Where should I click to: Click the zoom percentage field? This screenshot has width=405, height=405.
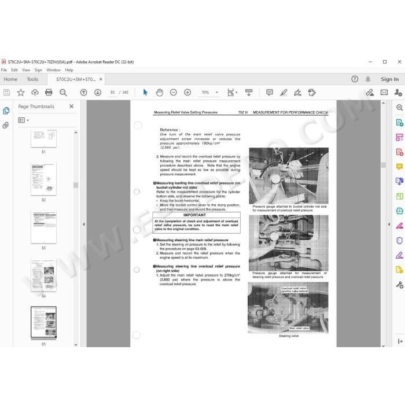(205, 93)
